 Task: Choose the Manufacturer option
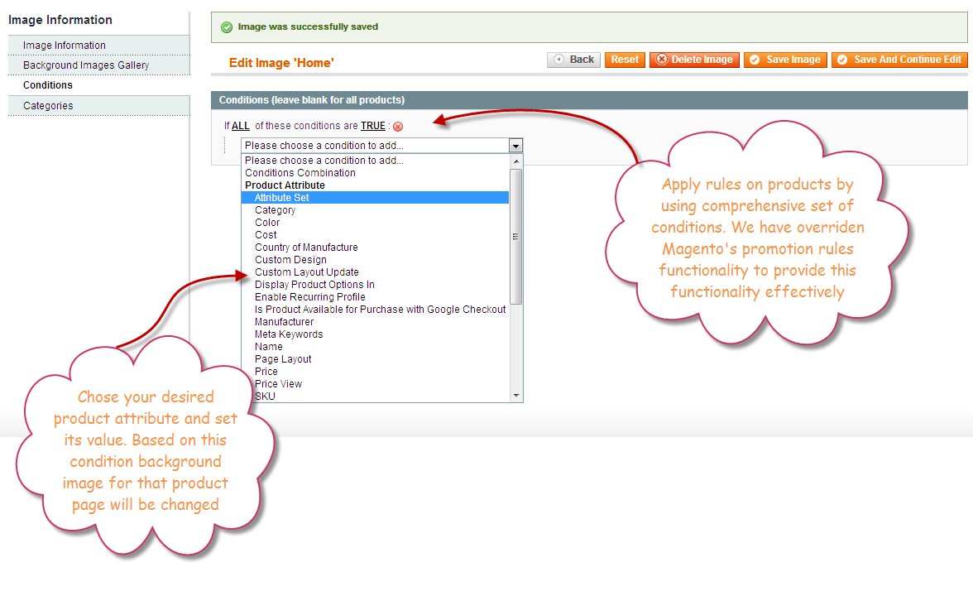coord(284,322)
